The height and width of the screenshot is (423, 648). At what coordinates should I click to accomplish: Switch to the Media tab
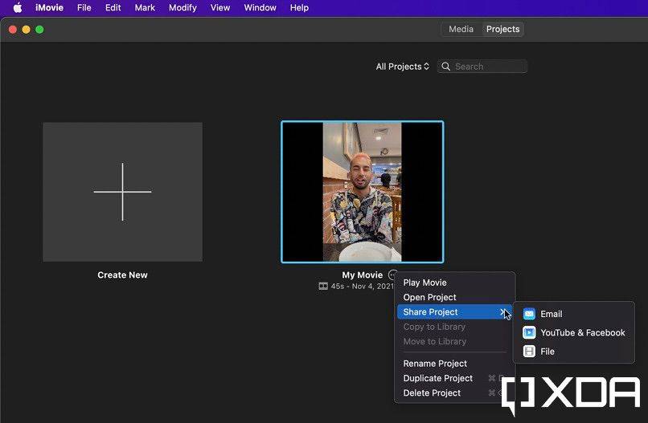click(x=461, y=30)
